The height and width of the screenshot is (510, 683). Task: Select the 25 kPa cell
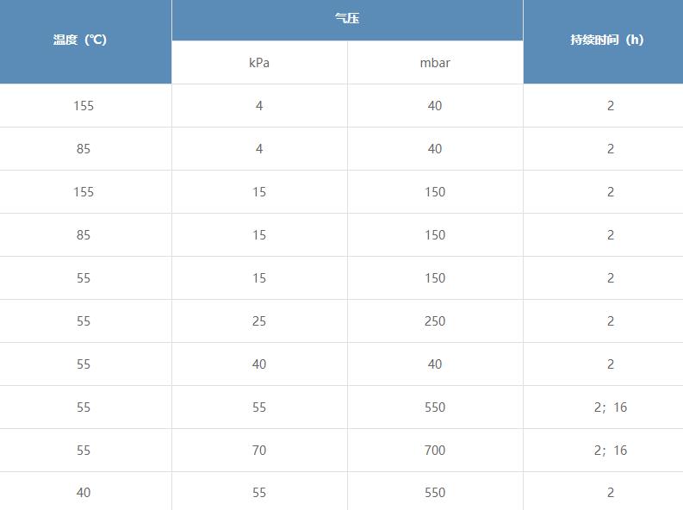[259, 321]
